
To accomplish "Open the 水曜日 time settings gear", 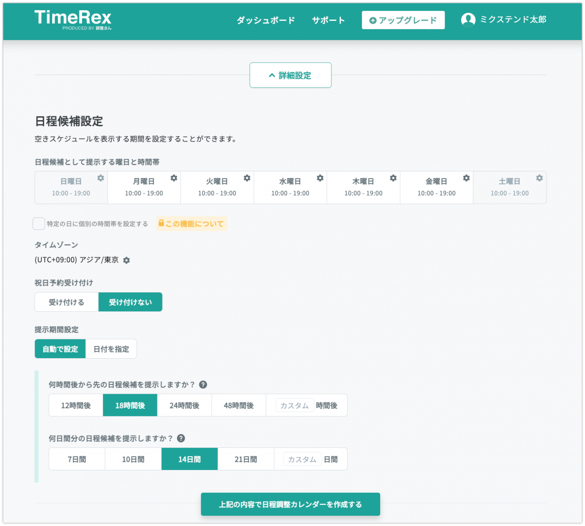I will coord(320,178).
